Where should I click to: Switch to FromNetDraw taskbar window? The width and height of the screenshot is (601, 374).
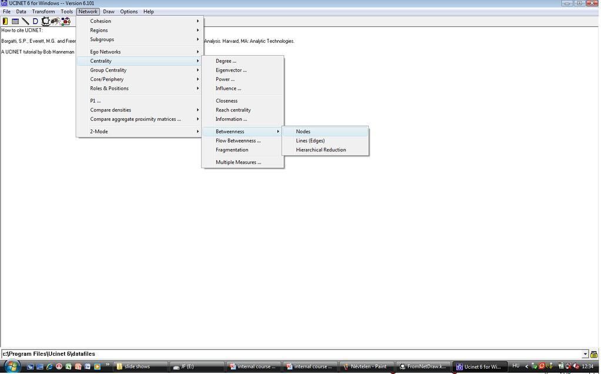(424, 366)
